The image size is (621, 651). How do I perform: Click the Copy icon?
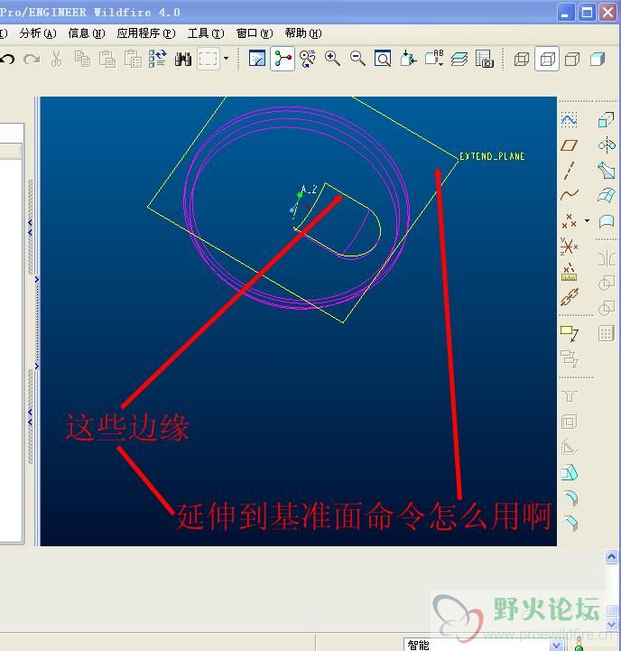point(82,59)
